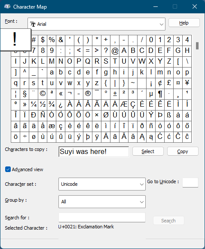This screenshot has height=249, width=205.
Task: Select the capital Ñ character
Action: click(43, 115)
